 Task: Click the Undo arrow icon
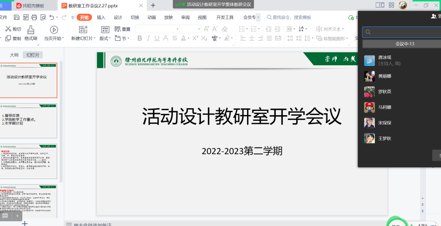(x=52, y=17)
